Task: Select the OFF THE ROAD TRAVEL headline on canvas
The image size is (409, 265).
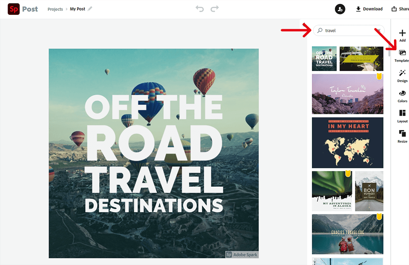Action: (154, 144)
